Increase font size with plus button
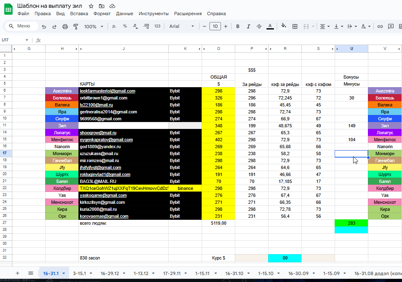 [x=225, y=26]
